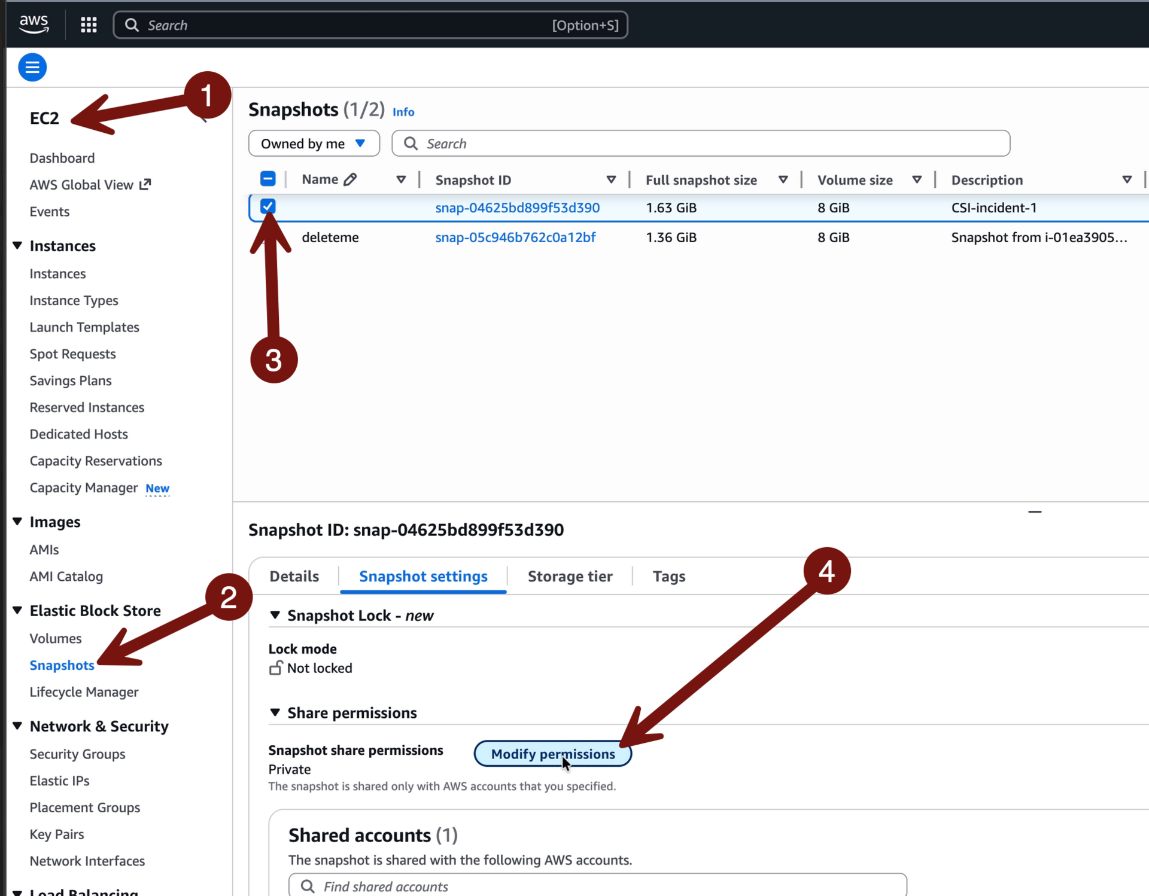Open snapshot snap-05c946b762c0a12bf link

[x=515, y=237]
